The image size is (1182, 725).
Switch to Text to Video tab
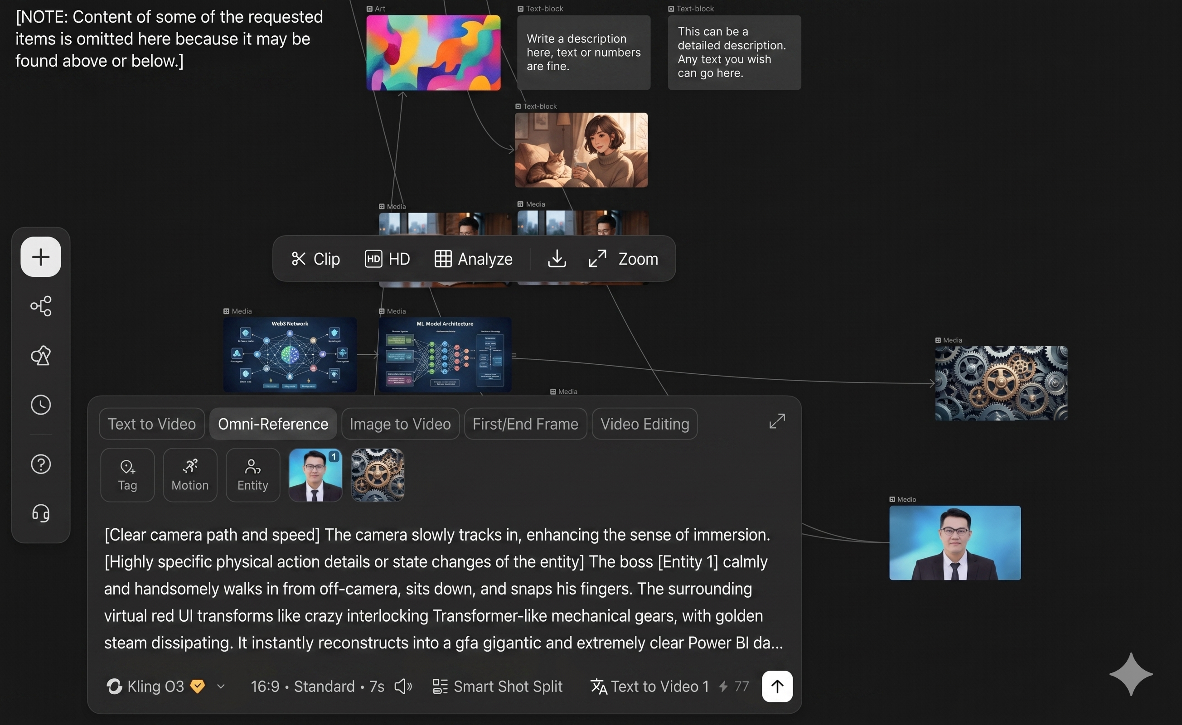(151, 424)
